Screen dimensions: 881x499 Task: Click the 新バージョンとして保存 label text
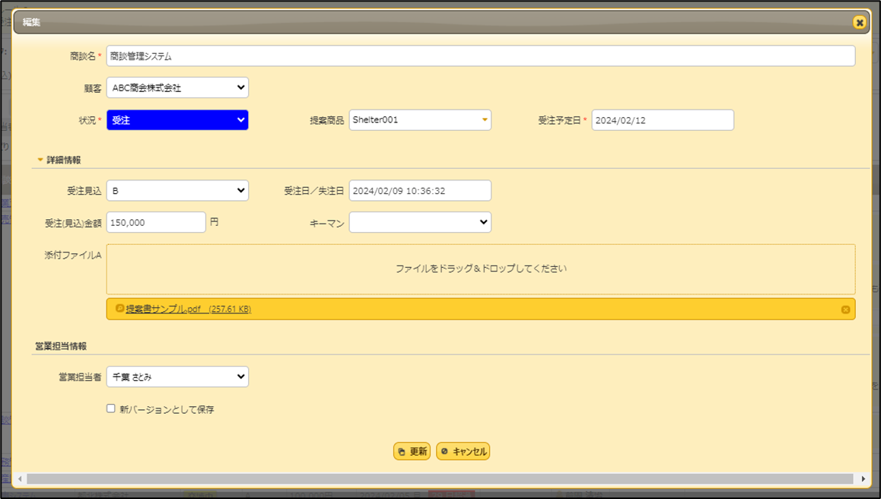tap(167, 410)
